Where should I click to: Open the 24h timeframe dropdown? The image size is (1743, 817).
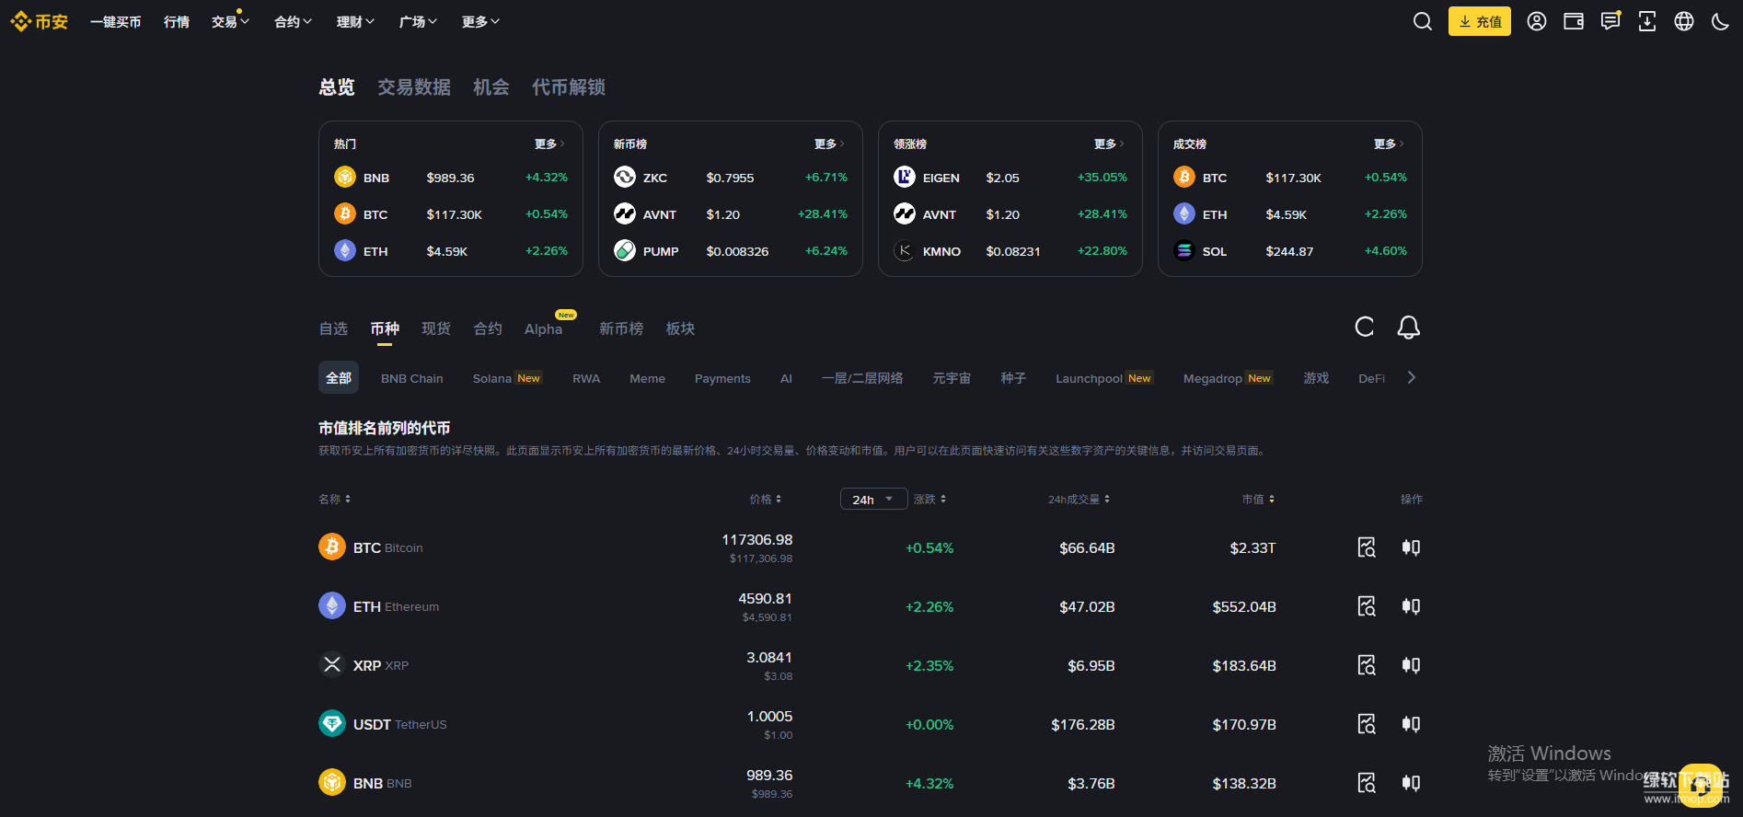point(873,499)
